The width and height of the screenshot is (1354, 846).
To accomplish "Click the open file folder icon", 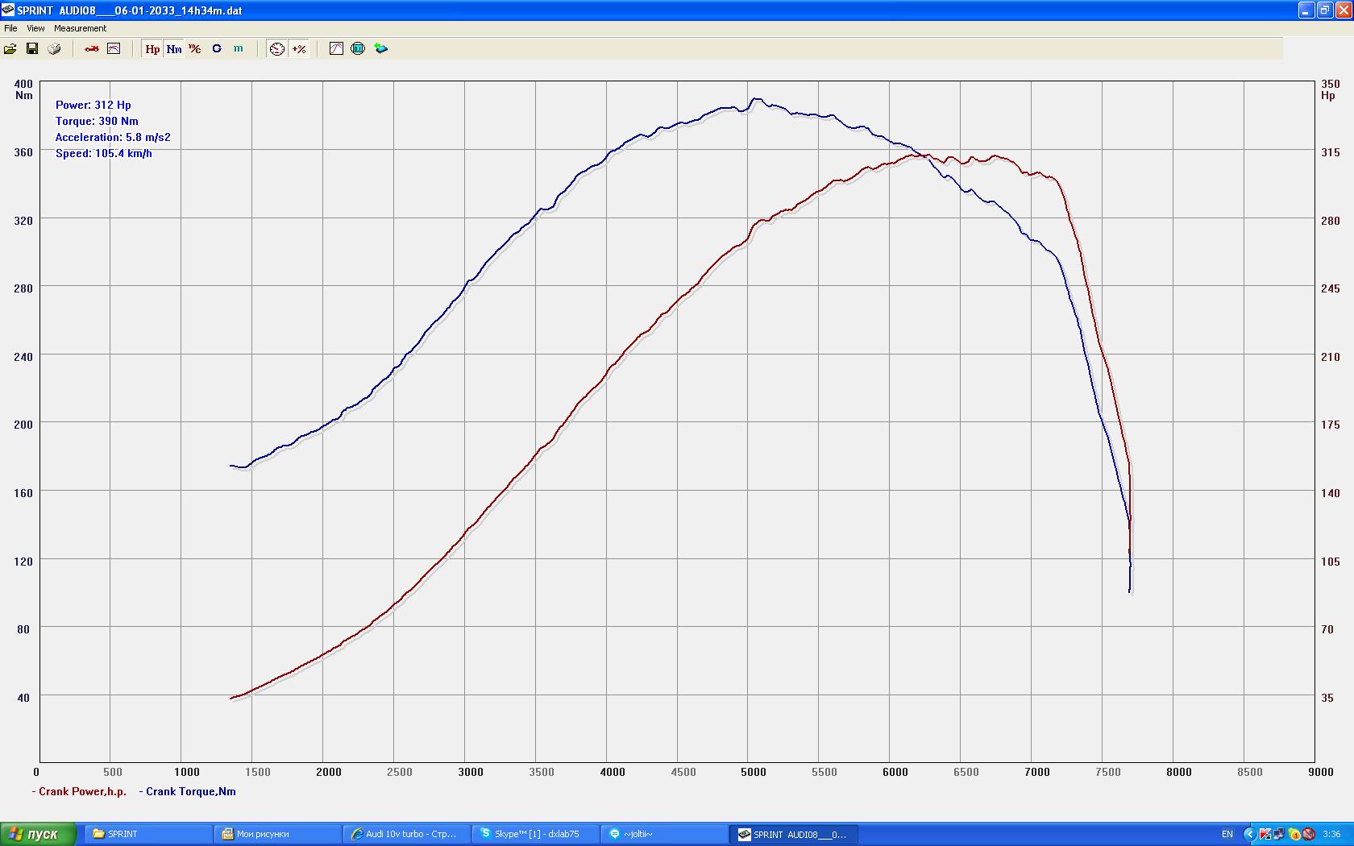I will tap(10, 49).
